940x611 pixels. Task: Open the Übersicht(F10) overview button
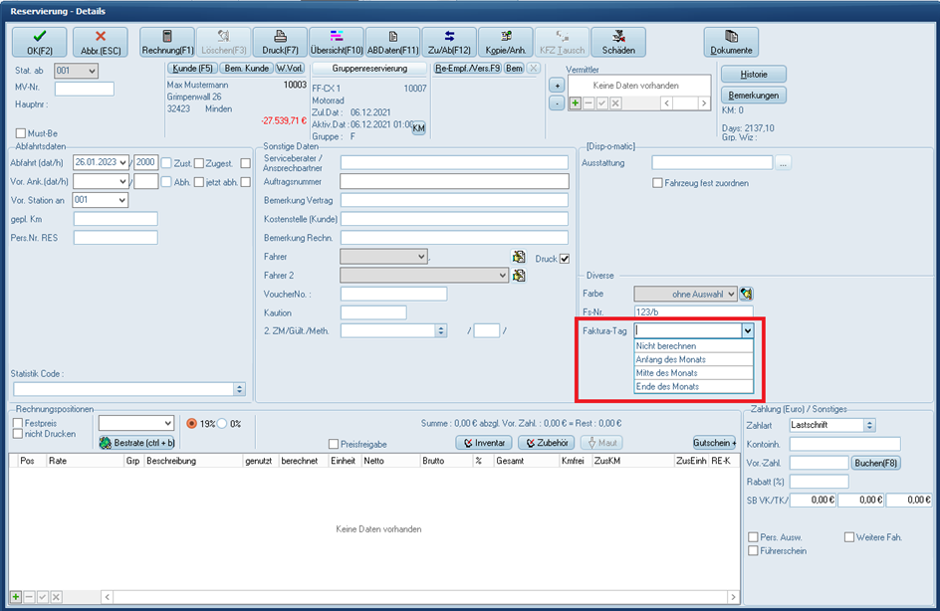point(337,42)
